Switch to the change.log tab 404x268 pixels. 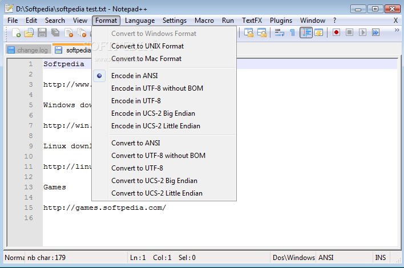28,50
